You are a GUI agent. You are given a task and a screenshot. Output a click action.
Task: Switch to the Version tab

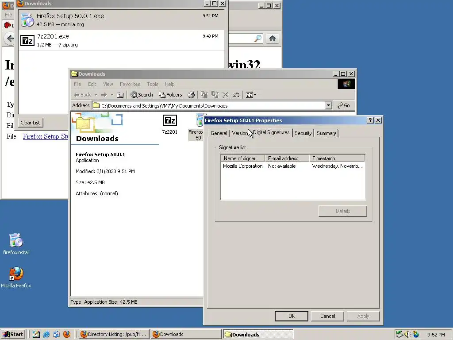240,133
